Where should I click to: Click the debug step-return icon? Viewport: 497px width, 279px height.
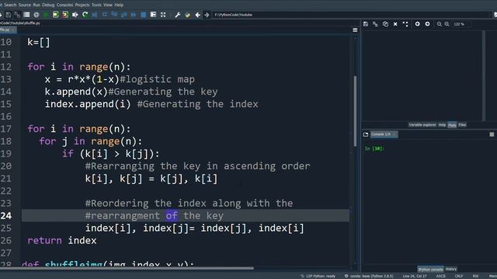pos(124,15)
